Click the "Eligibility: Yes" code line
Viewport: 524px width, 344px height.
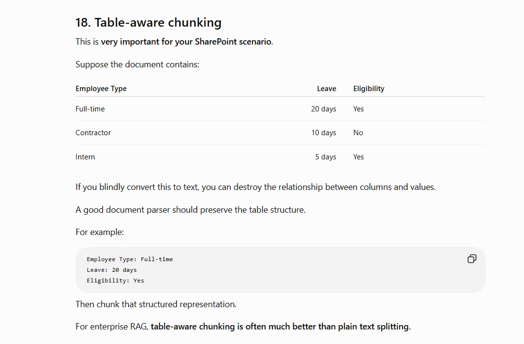(x=115, y=281)
